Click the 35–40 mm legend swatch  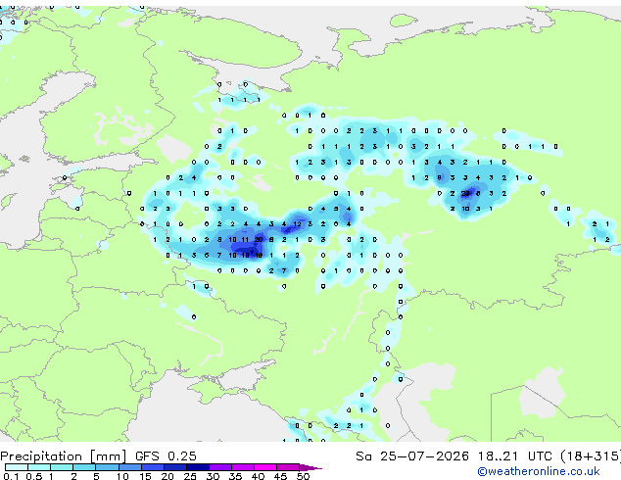[x=242, y=467]
